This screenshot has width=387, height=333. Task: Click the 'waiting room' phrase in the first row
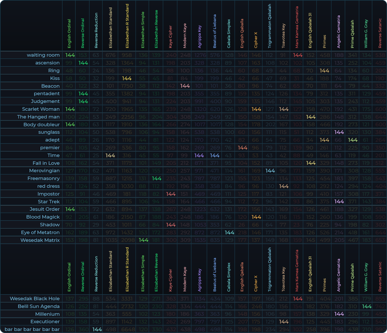[x=43, y=55]
